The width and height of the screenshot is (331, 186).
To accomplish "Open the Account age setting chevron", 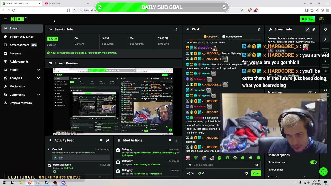I will (315, 92).
